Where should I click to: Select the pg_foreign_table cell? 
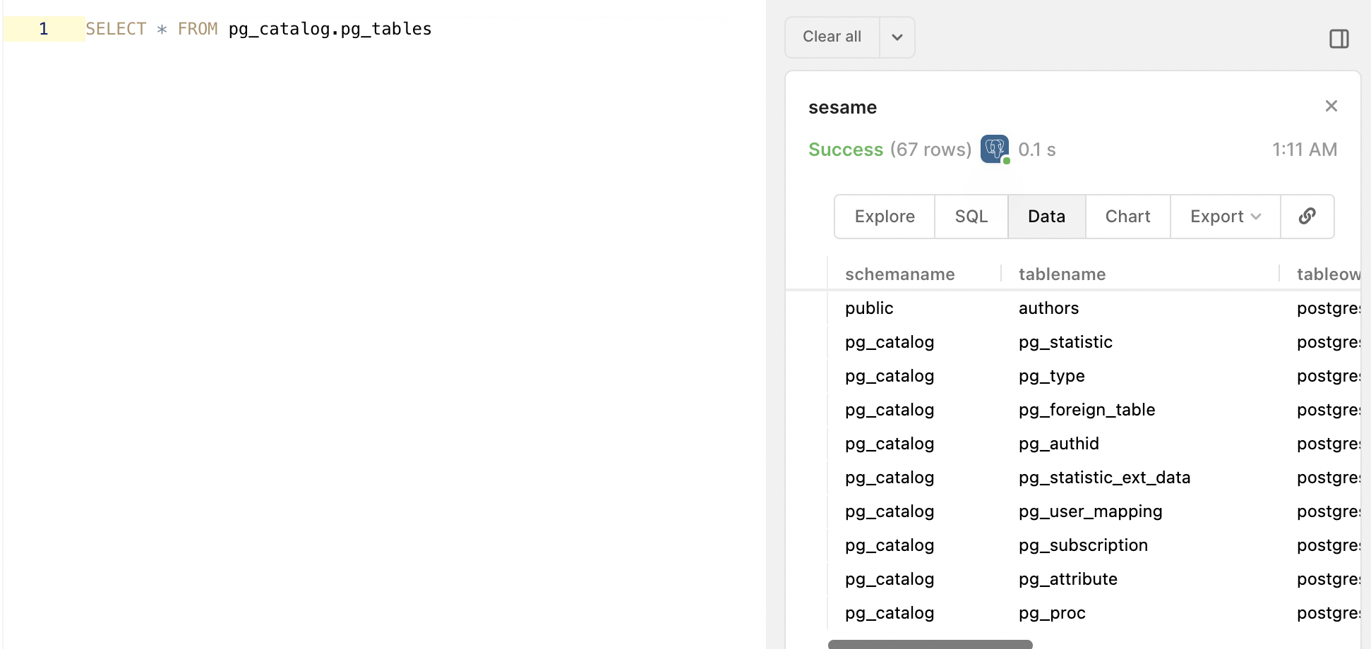pos(1087,410)
